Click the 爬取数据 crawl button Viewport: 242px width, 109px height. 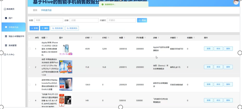(x=57, y=28)
